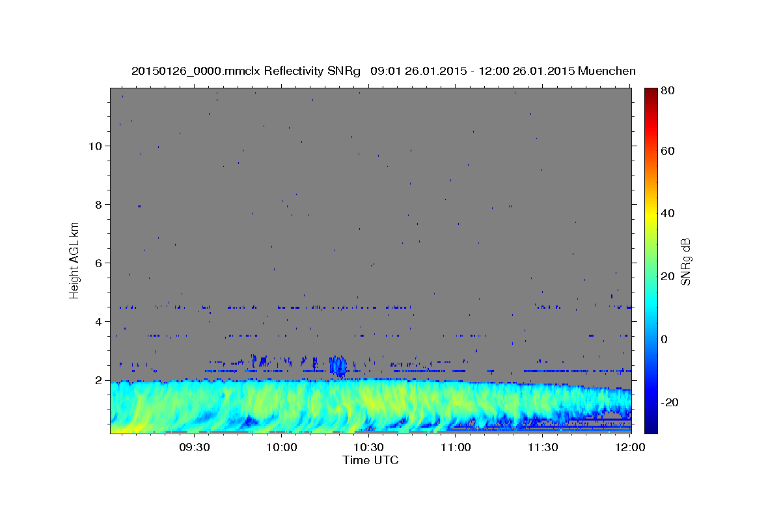781x520 pixels.
Task: Click the 09:30 time tick label
Action: [194, 447]
